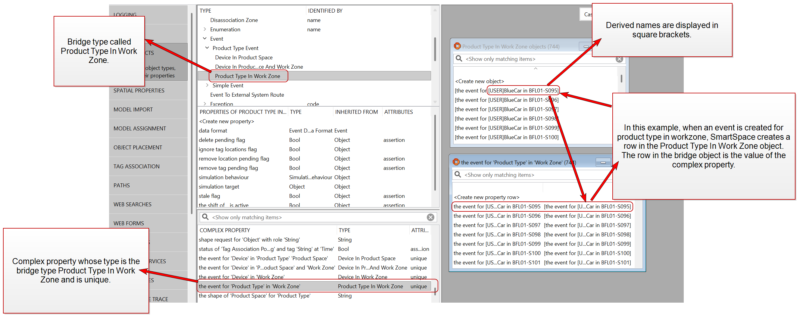Select simulation target property
800x318 pixels.
click(314, 186)
